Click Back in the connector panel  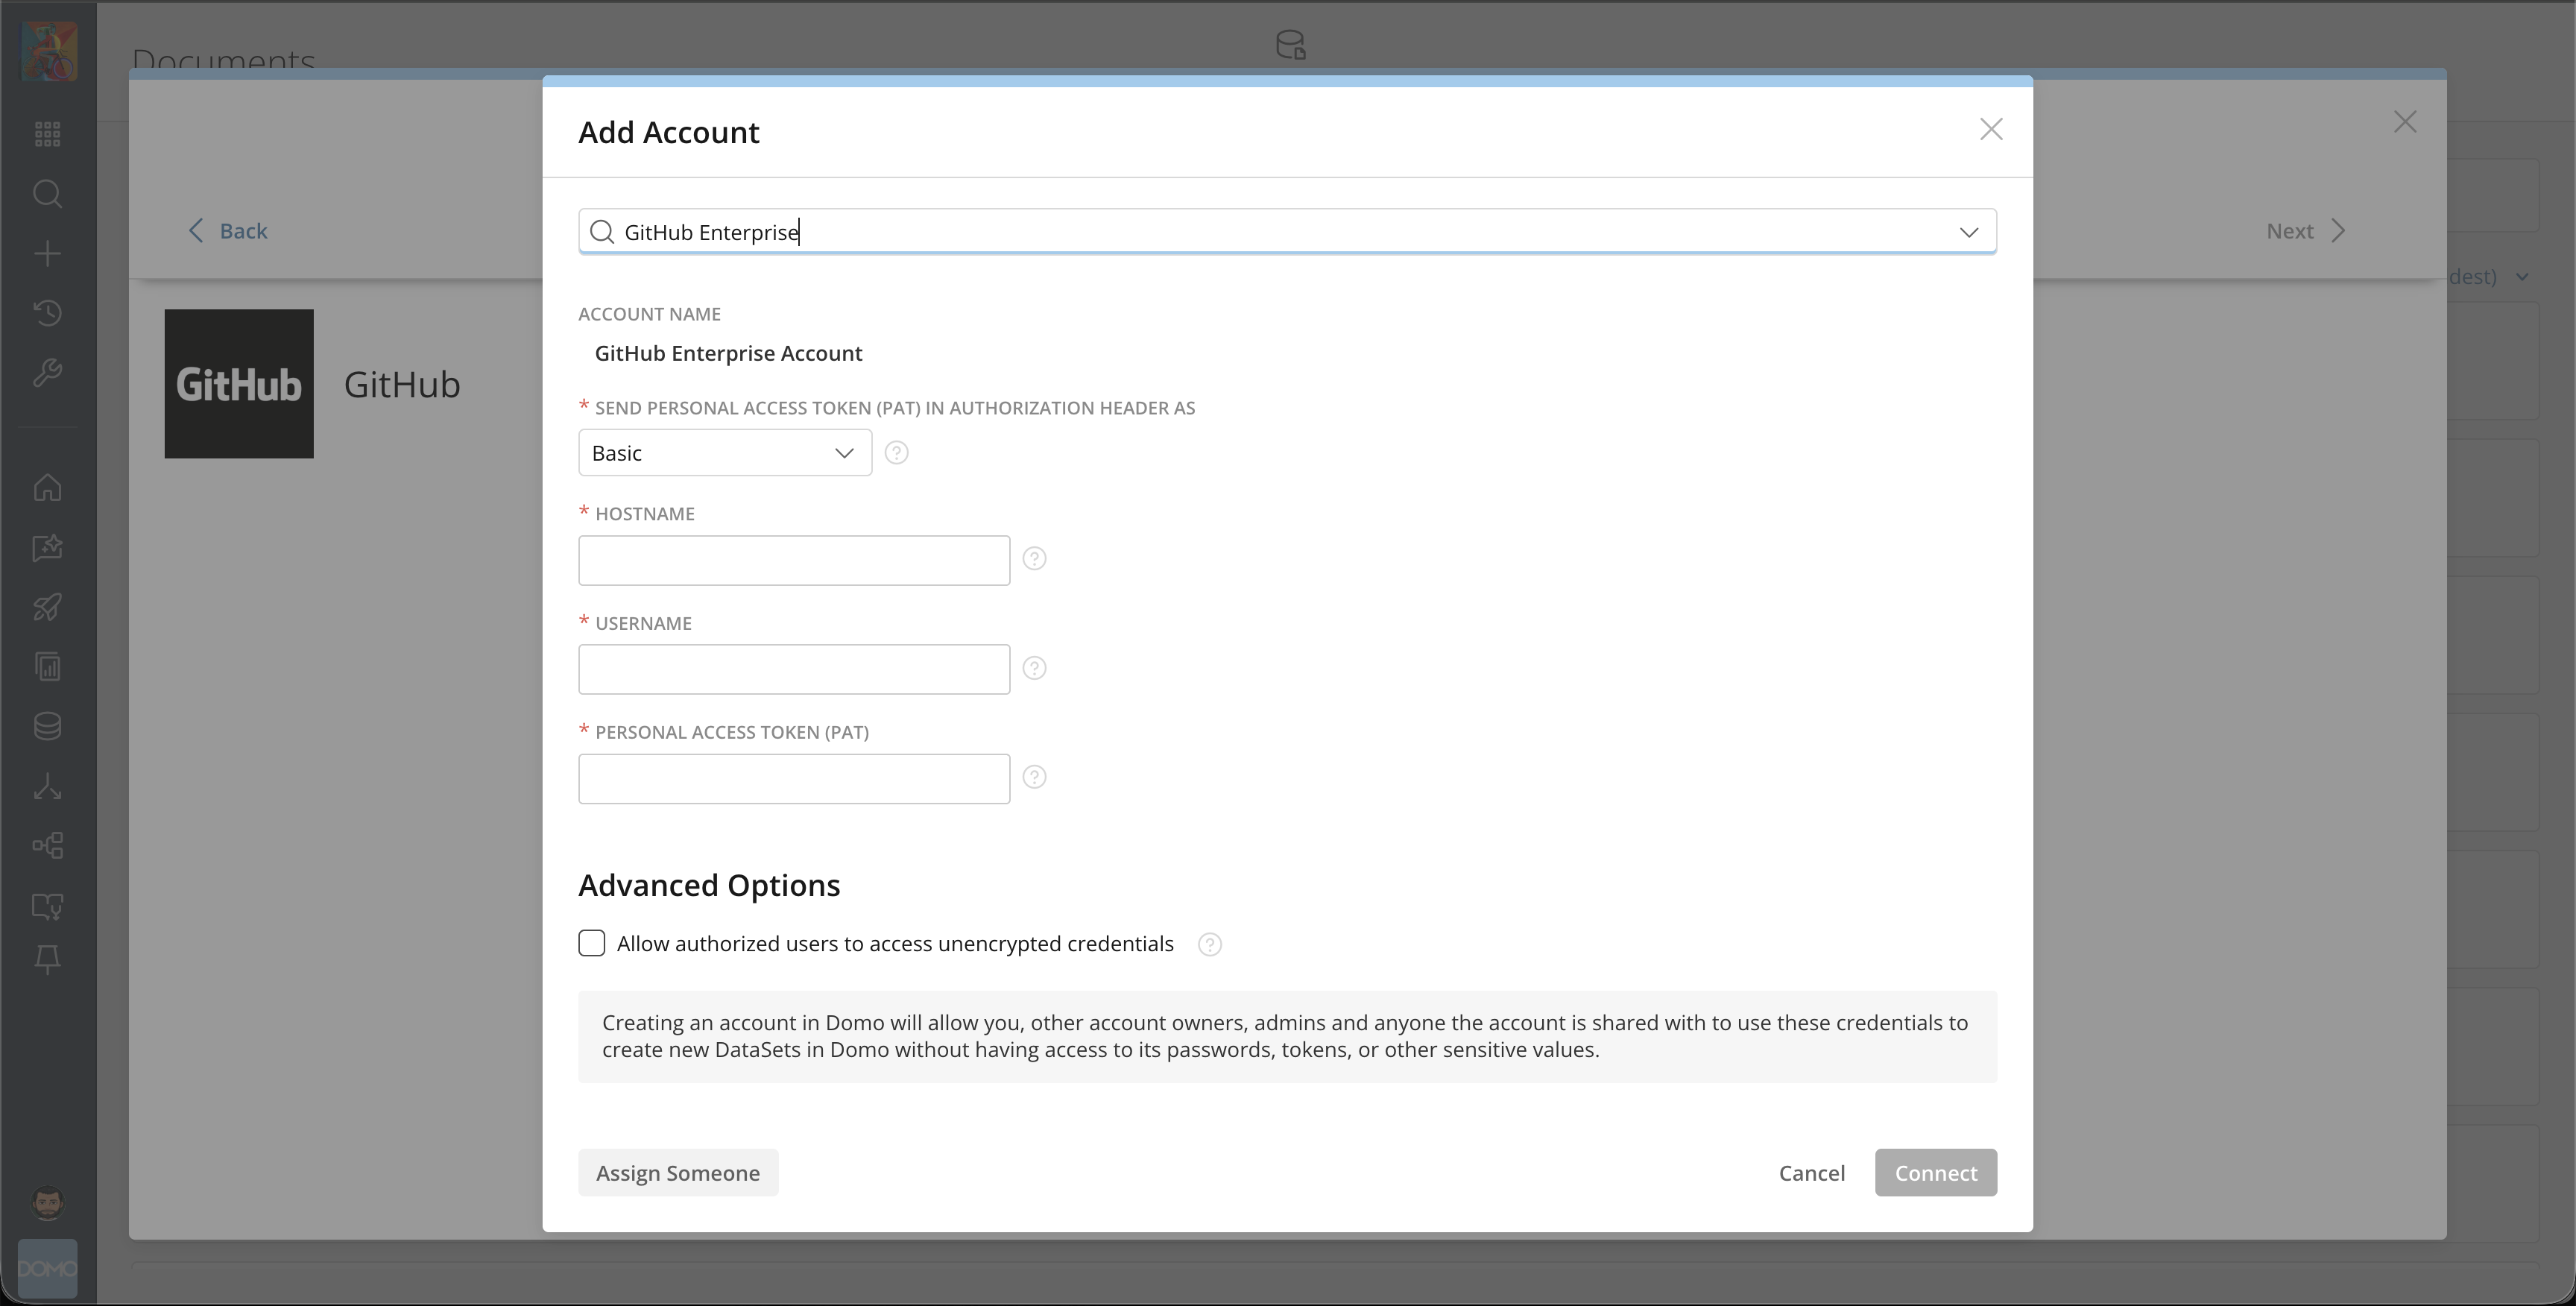(228, 231)
